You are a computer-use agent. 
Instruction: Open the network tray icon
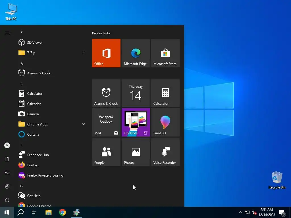[248, 212]
